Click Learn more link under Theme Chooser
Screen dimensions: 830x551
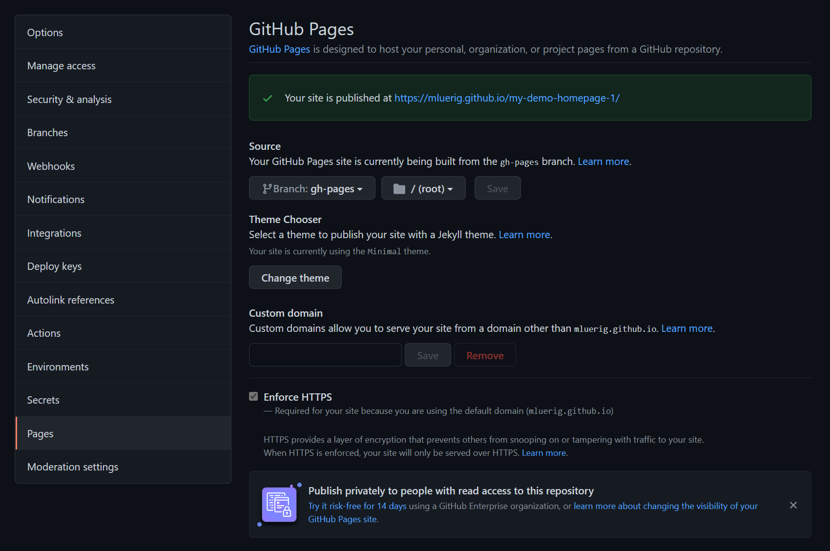coord(524,235)
